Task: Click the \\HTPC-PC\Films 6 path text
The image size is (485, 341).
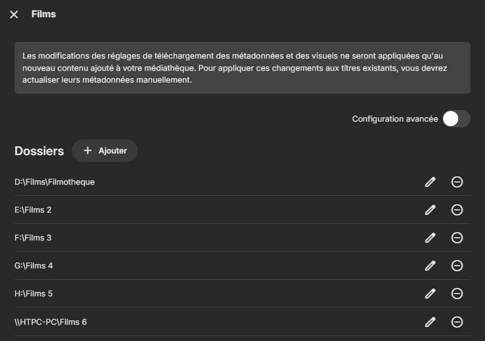Action: 51,321
